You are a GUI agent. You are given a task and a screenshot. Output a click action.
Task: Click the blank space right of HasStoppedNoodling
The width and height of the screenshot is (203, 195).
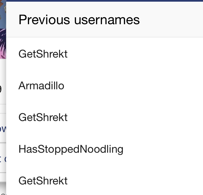point(163,149)
